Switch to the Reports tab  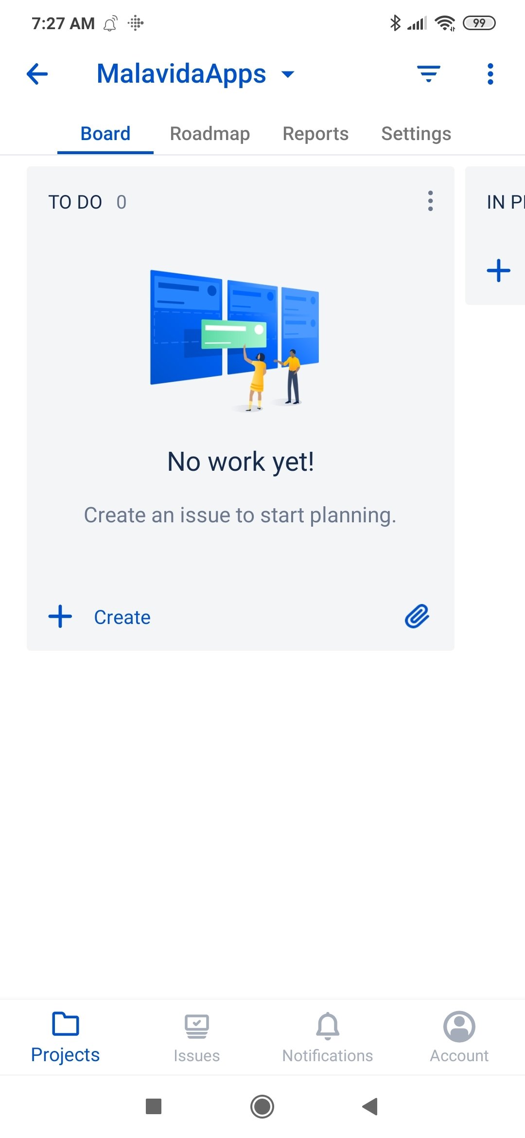click(x=315, y=134)
